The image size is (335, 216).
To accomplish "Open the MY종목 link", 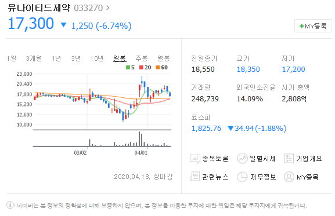I will click(x=308, y=177).
